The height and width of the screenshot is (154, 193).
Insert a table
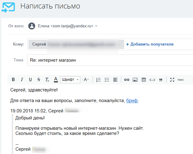tap(144, 80)
